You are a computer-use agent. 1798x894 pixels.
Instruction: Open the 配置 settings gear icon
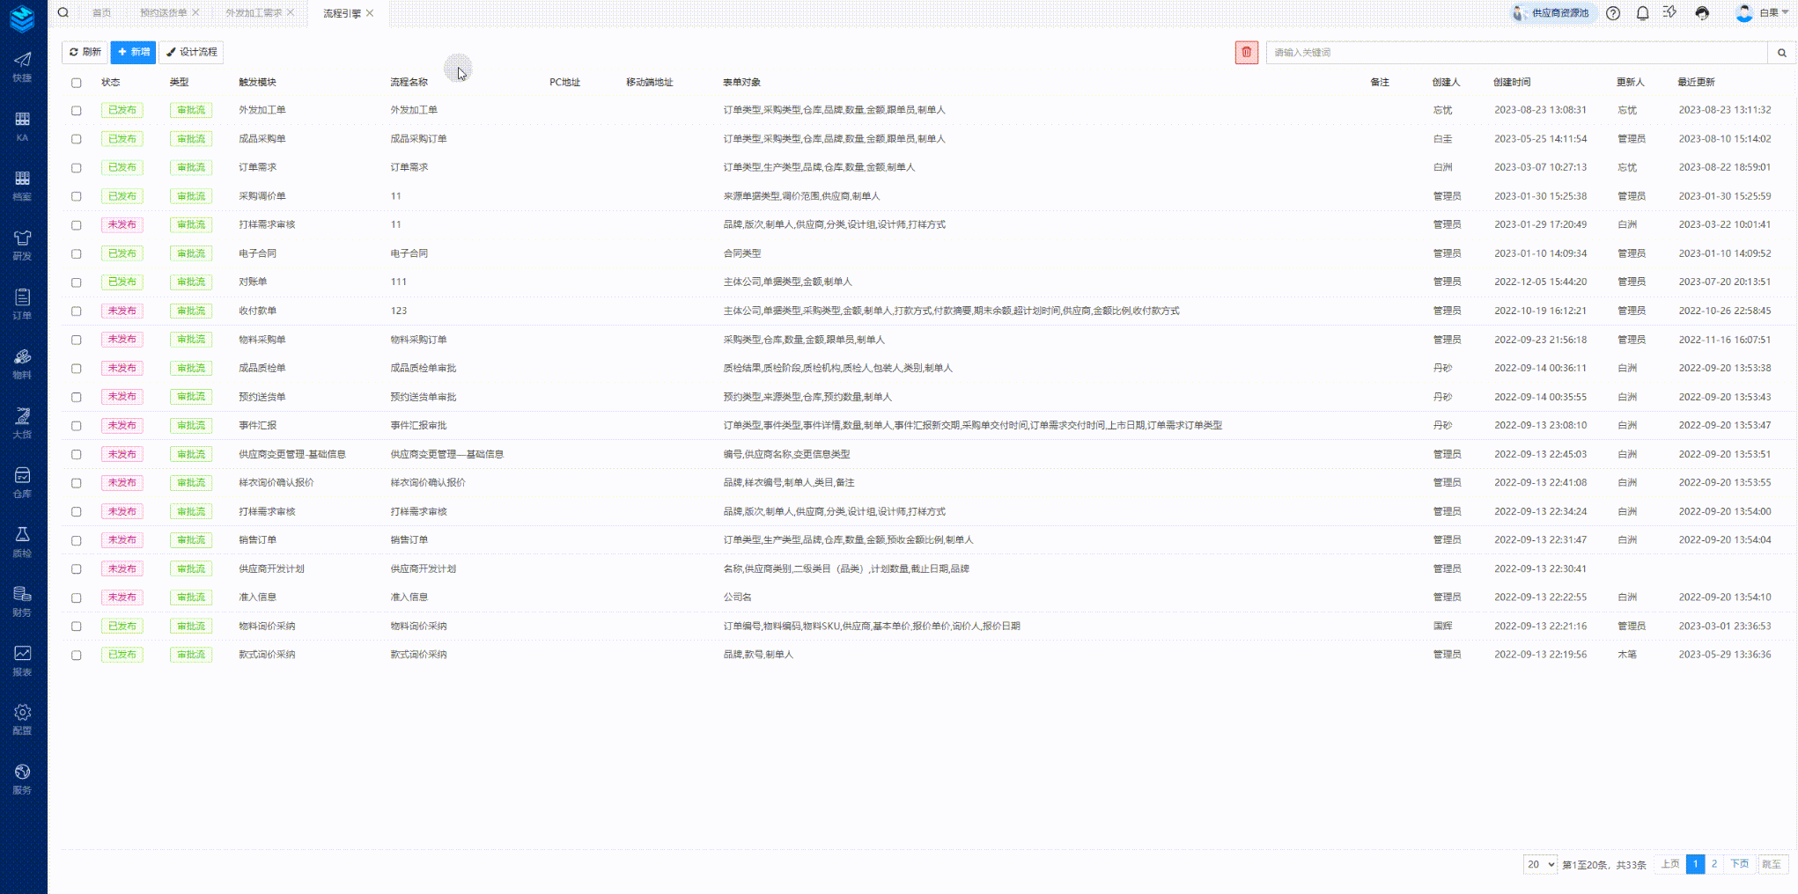[x=22, y=718]
